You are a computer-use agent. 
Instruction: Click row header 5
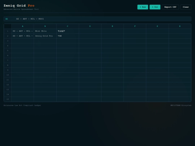click(x=8, y=50)
